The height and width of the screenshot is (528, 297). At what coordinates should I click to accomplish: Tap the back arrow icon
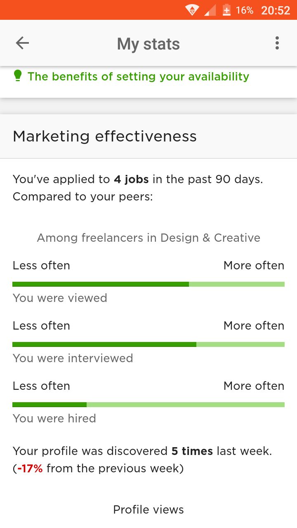22,43
